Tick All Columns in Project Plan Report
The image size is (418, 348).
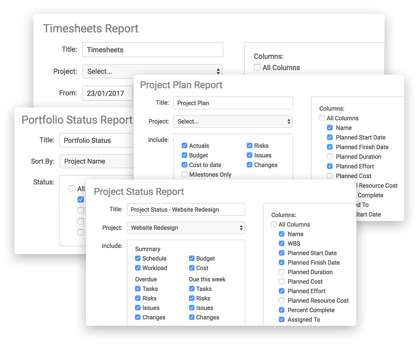[322, 118]
